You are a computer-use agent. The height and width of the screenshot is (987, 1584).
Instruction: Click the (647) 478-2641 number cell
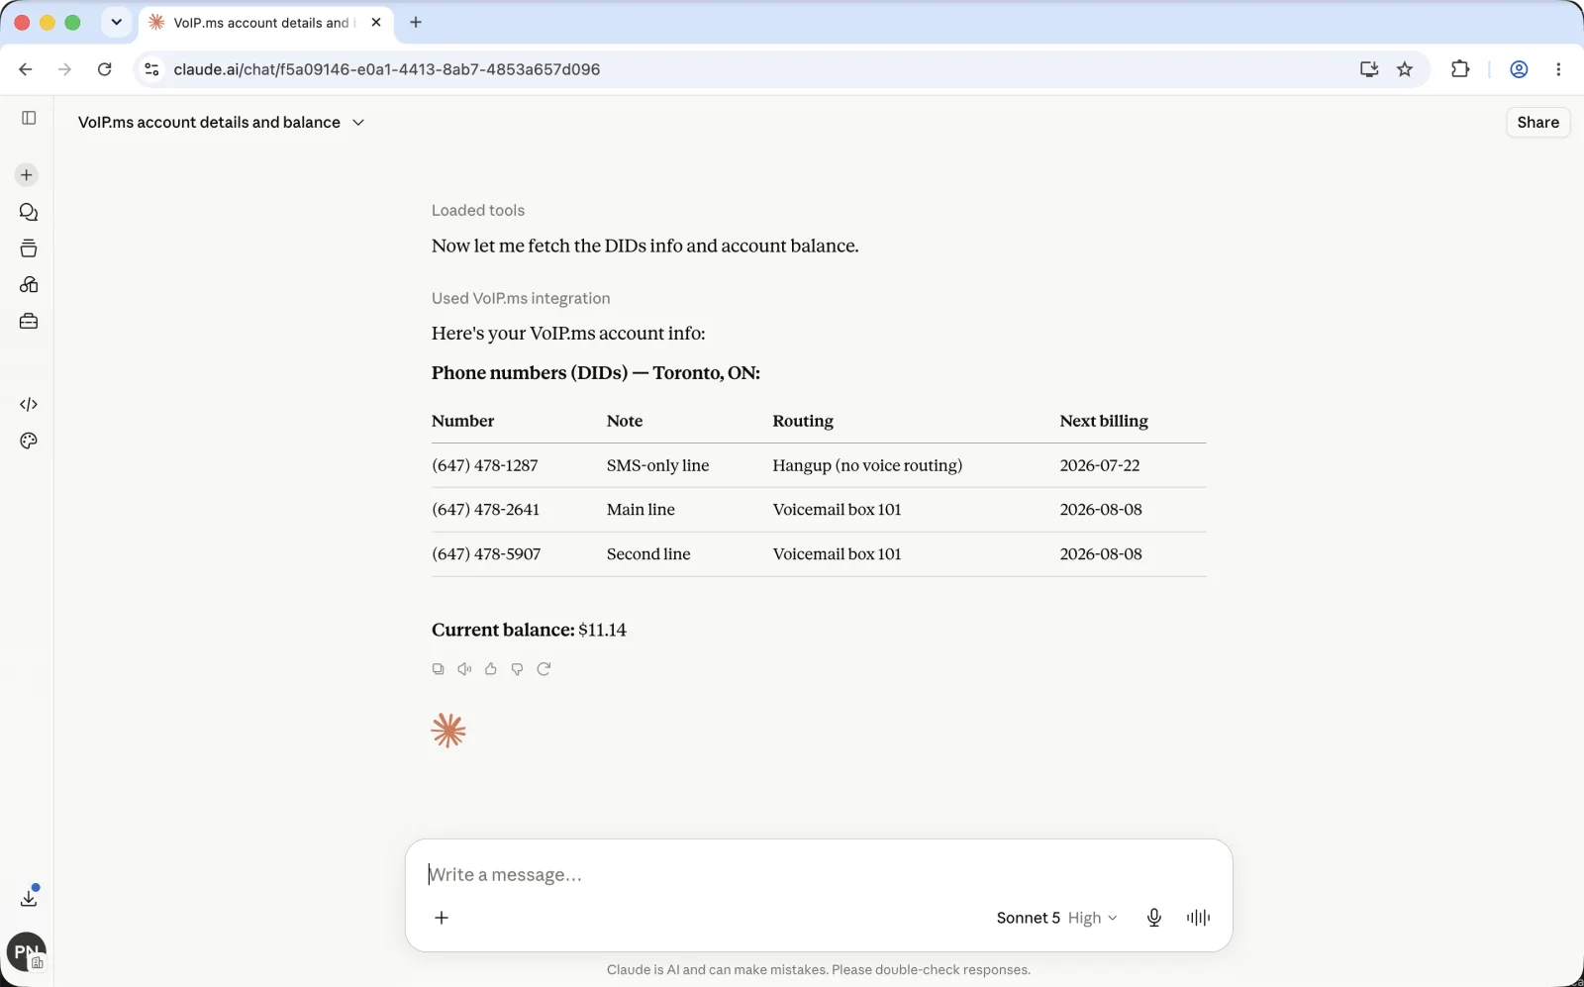[x=486, y=510]
